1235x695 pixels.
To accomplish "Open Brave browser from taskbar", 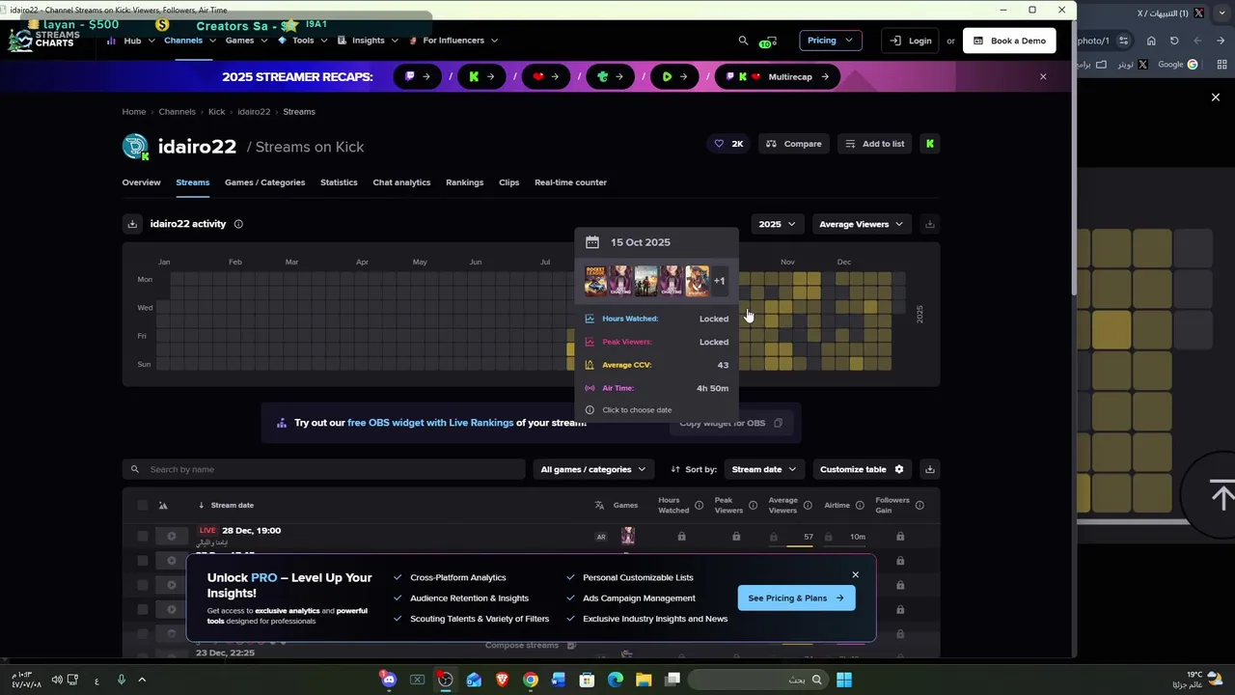I will click(x=502, y=680).
